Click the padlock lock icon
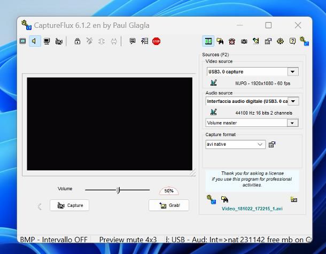This screenshot has width=326, height=254. click(77, 41)
